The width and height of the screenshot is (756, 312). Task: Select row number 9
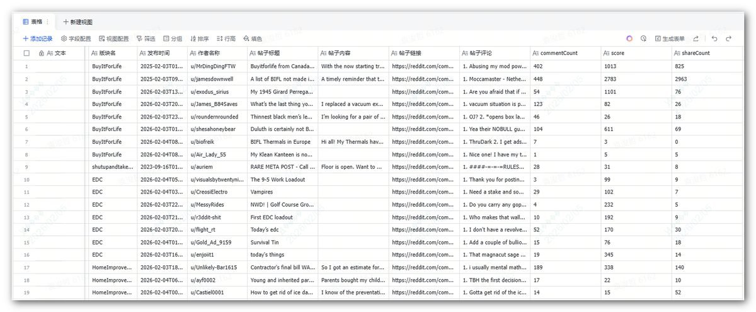tap(26, 167)
